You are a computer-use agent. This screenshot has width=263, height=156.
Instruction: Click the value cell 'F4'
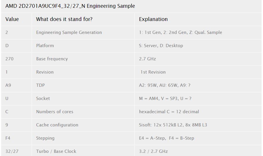point(8,138)
